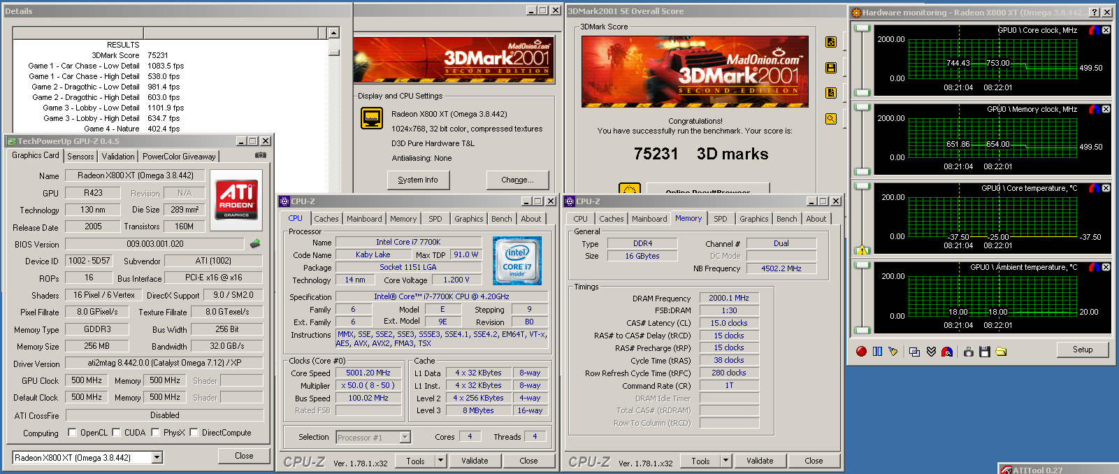Open the PowerColor Giveaway tab in GPU-Z
1119x474 pixels.
tap(180, 157)
